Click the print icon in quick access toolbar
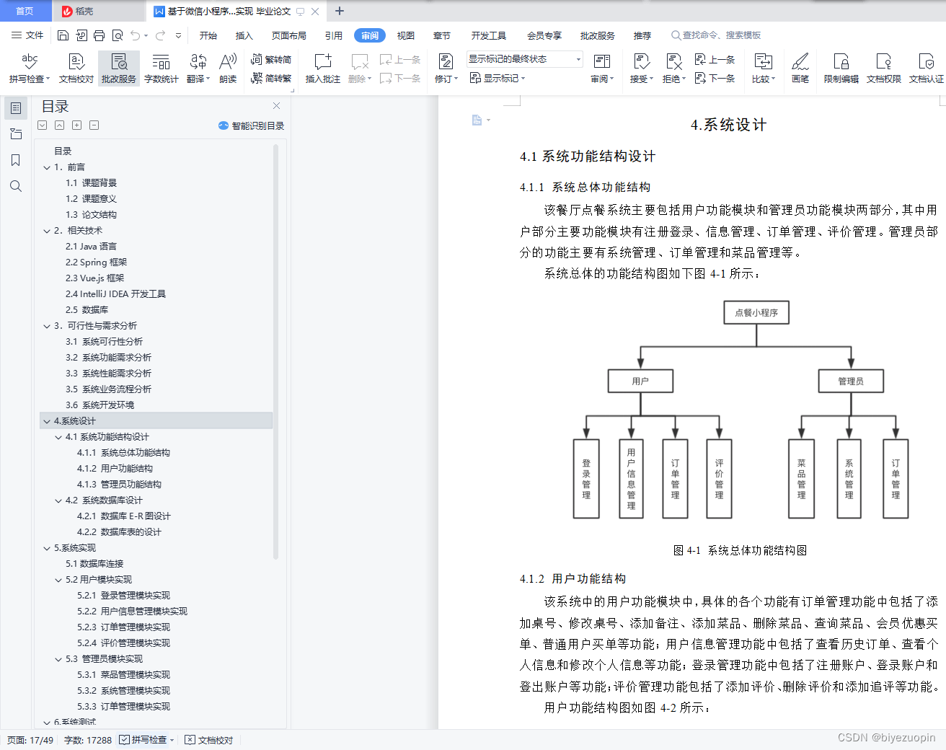Viewport: 946px width, 750px height. tap(100, 35)
